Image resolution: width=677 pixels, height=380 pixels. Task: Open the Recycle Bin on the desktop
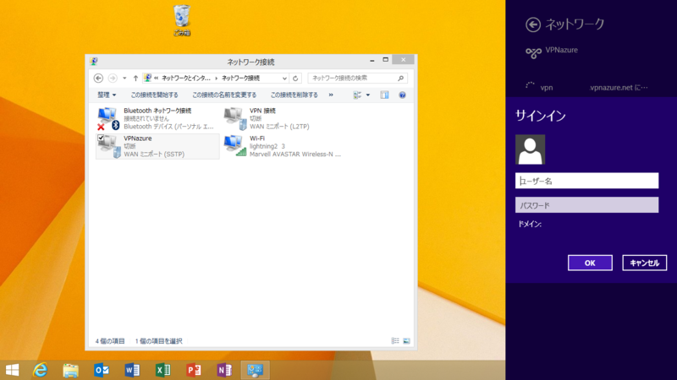point(182,19)
